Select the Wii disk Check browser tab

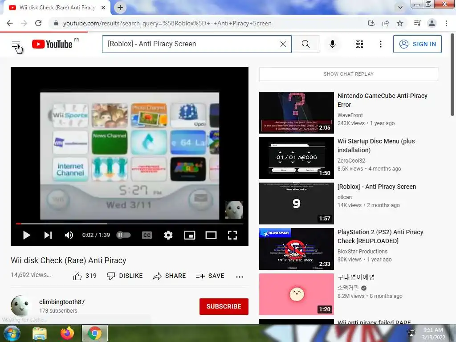tap(57, 8)
